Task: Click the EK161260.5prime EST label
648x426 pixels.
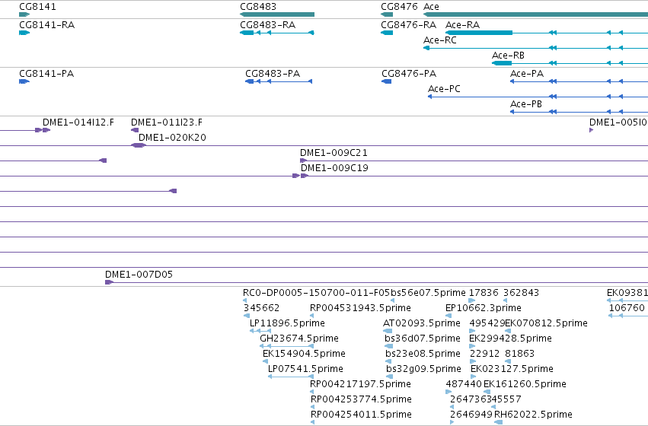Action: coord(525,384)
